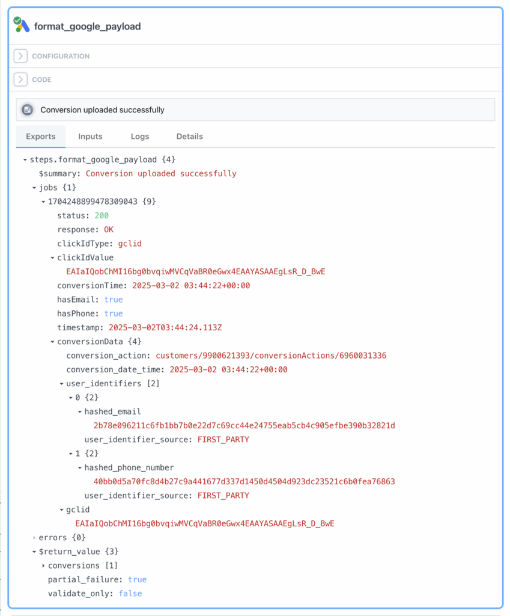
Task: Collapse the jobs node arrow
Action: click(34, 188)
